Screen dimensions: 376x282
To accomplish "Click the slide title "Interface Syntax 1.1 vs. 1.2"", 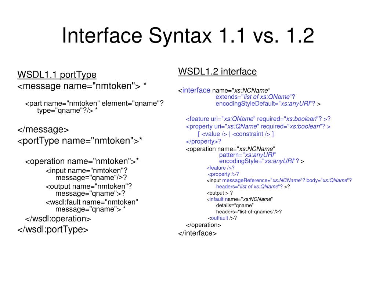I will pos(188,36).
